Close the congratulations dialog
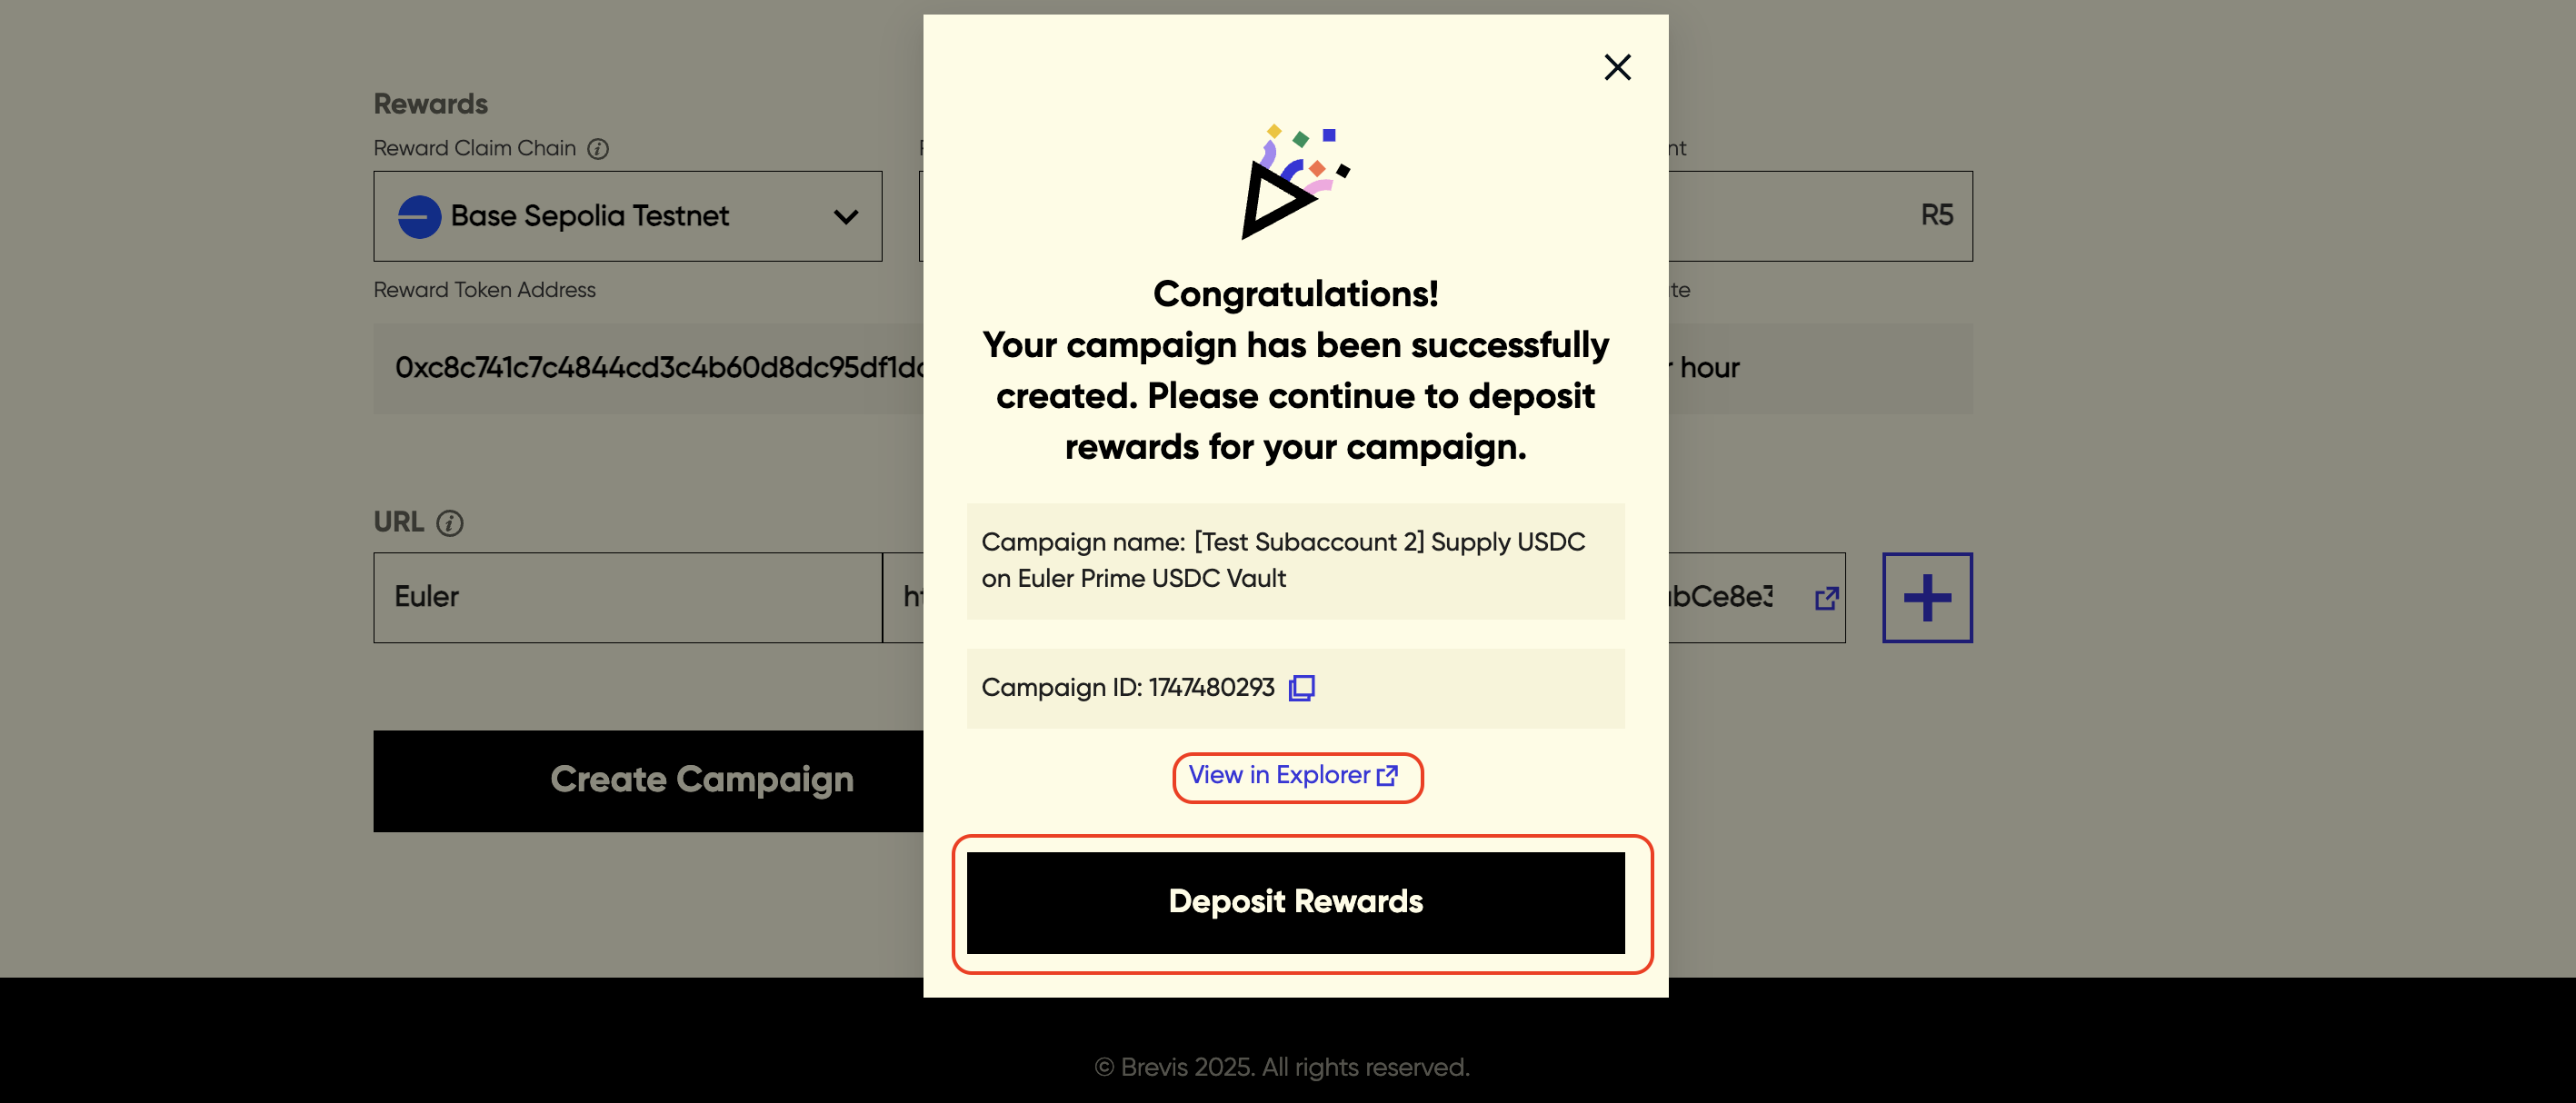The width and height of the screenshot is (2576, 1103). click(1617, 68)
